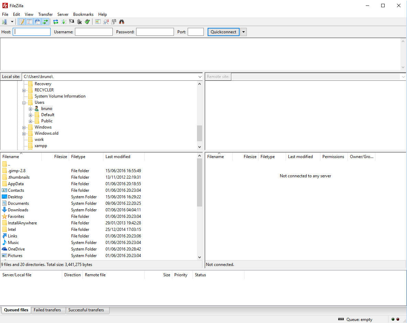This screenshot has height=323, width=407.
Task: Click the Documents folder icon
Action: click(x=4, y=203)
